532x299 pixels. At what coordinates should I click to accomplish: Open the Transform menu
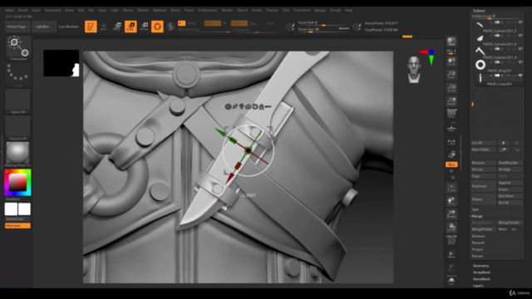coord(302,10)
